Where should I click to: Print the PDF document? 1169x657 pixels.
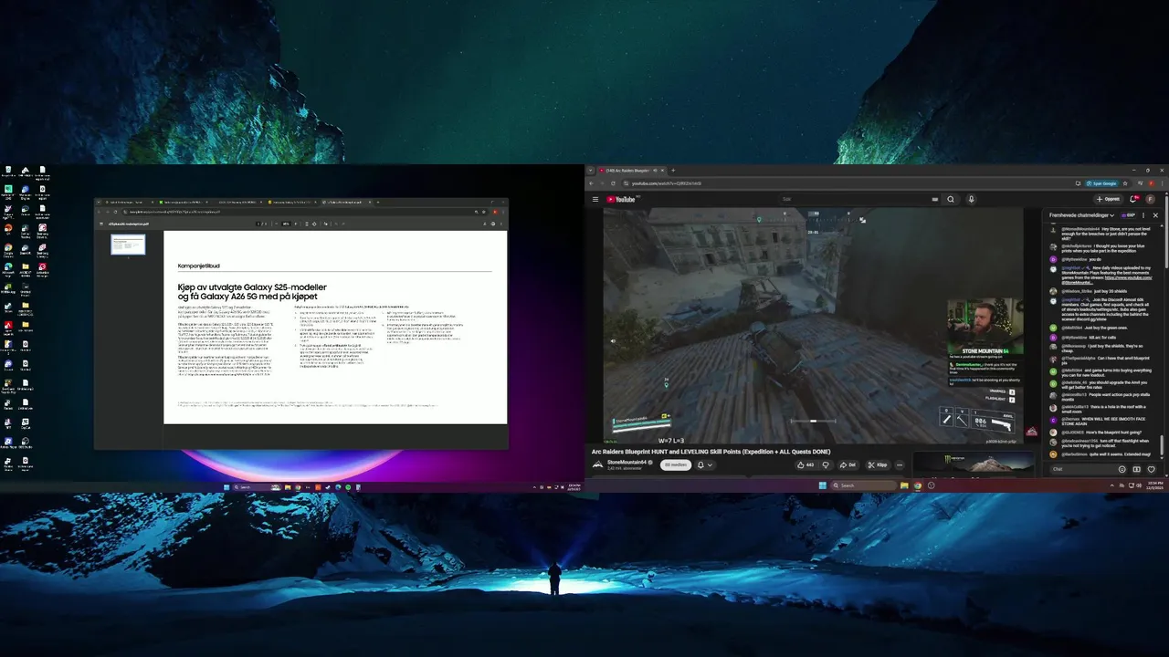[x=492, y=224]
